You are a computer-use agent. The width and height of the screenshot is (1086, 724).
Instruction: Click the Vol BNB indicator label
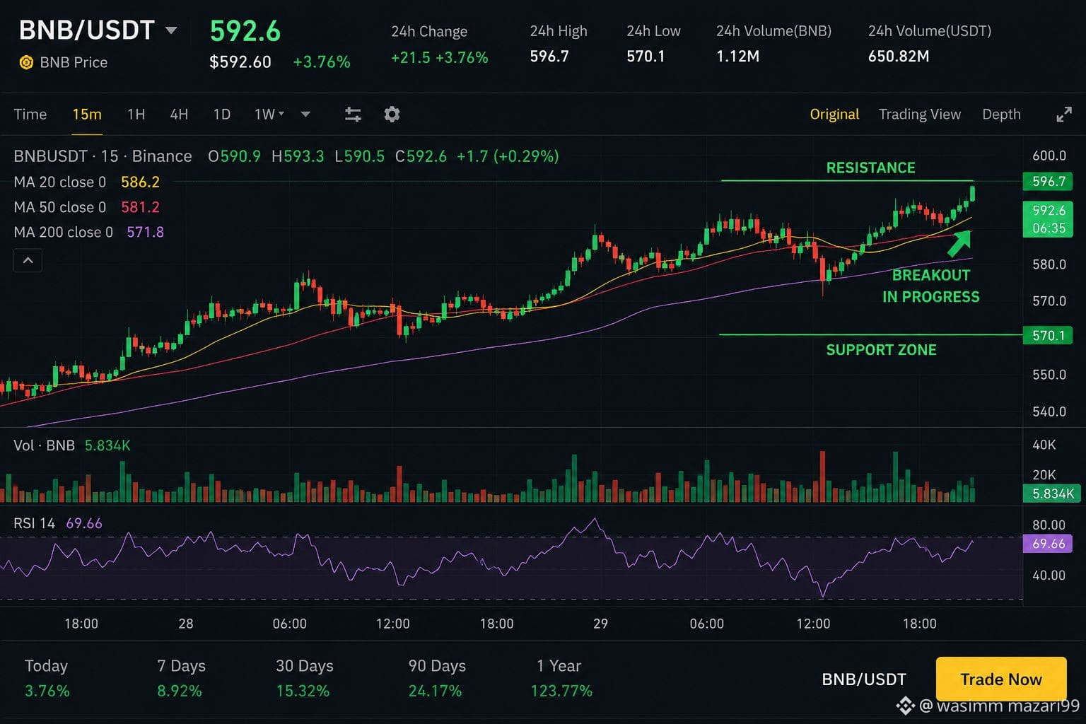(x=44, y=445)
